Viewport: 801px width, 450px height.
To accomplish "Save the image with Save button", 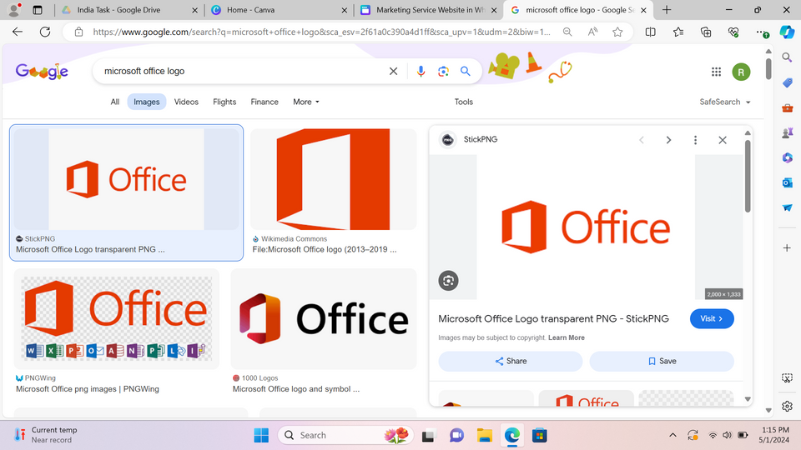I will 662,361.
